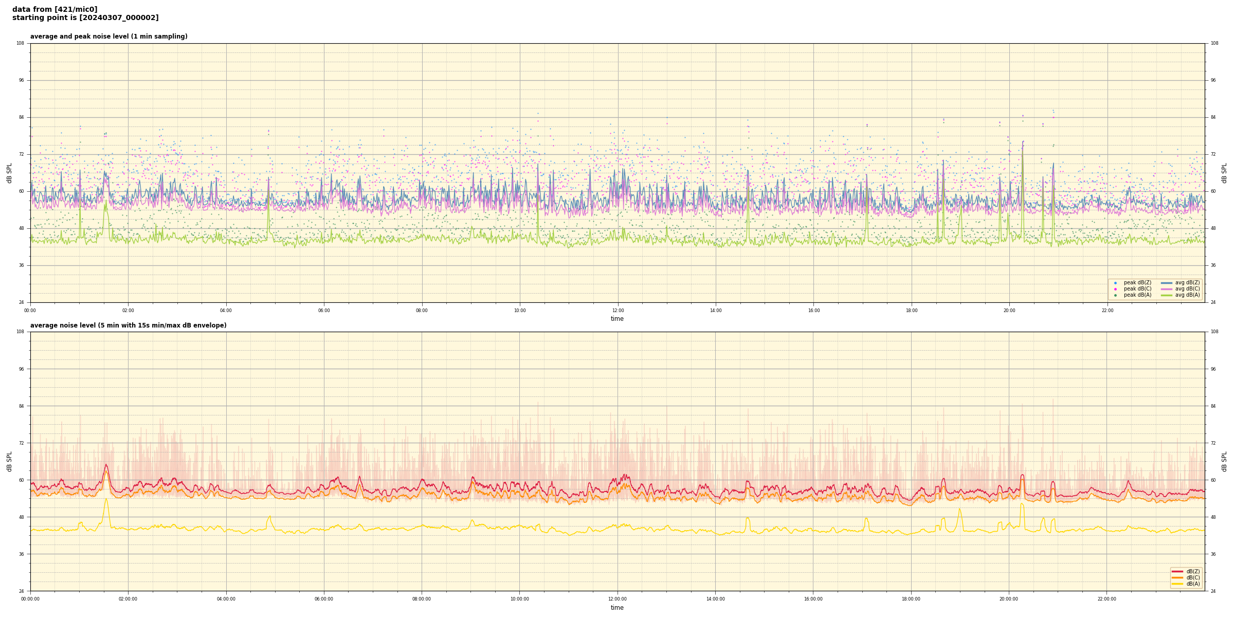Image resolution: width=1234 pixels, height=617 pixels.
Task: Click the 'average and peak noise level' chart title
Action: 108,37
